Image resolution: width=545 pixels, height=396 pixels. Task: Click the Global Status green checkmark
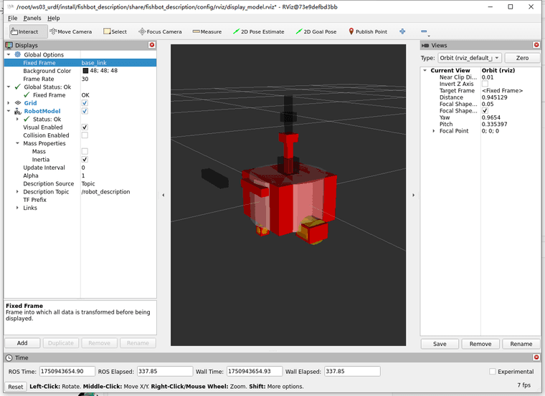(18, 87)
